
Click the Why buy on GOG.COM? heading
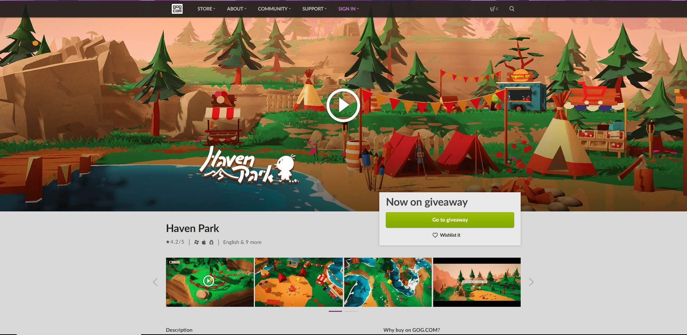pyautogui.click(x=411, y=330)
